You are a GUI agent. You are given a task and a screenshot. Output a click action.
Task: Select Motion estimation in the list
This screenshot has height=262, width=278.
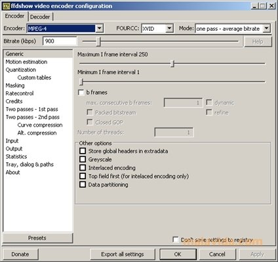point(26,62)
